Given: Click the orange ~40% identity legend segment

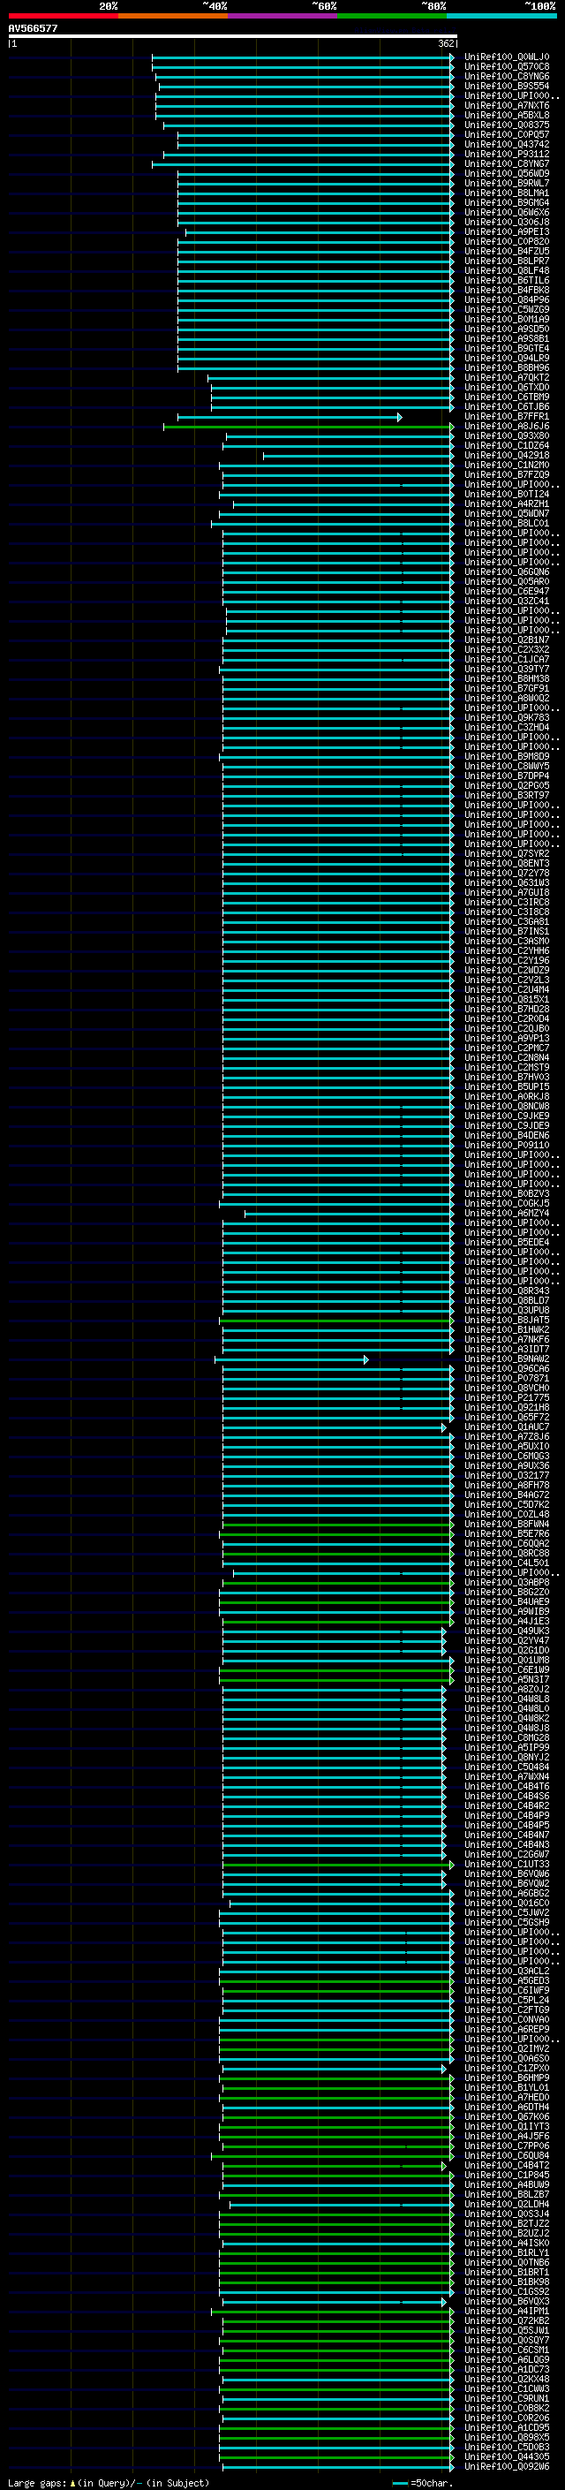Looking at the screenshot, I should tap(173, 17).
